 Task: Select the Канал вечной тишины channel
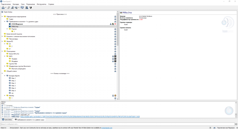tap(14, 34)
